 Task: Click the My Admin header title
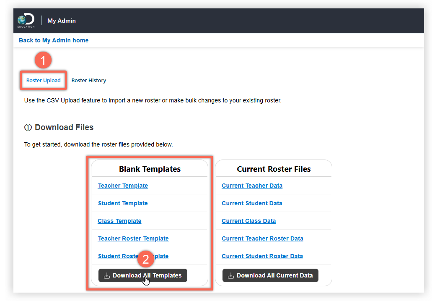pyautogui.click(x=61, y=20)
